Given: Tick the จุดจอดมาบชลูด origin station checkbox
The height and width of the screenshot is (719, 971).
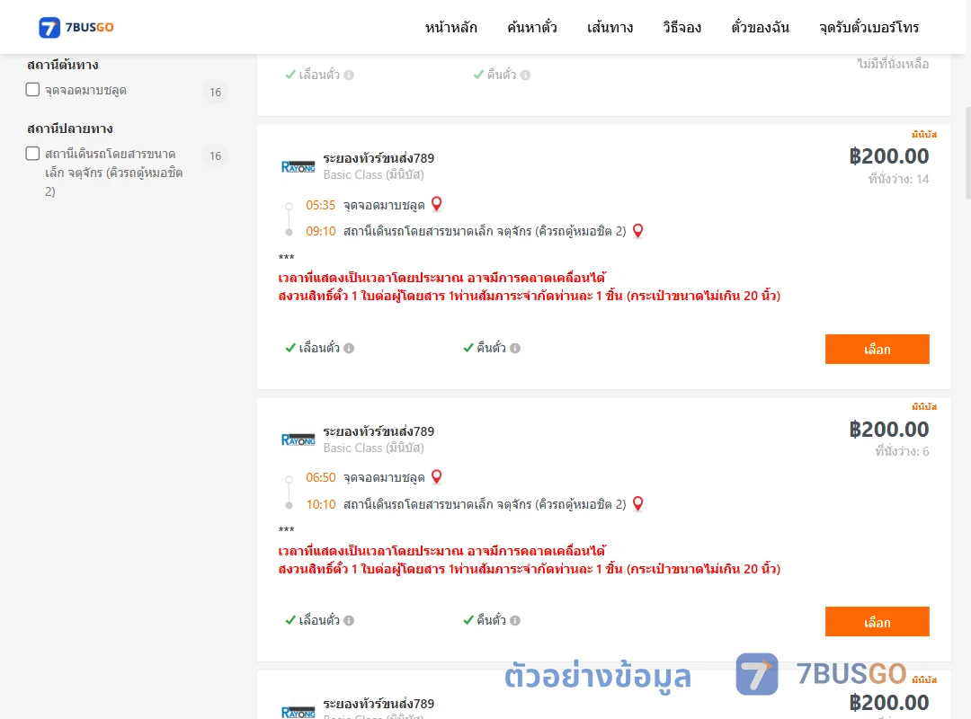Looking at the screenshot, I should (33, 89).
